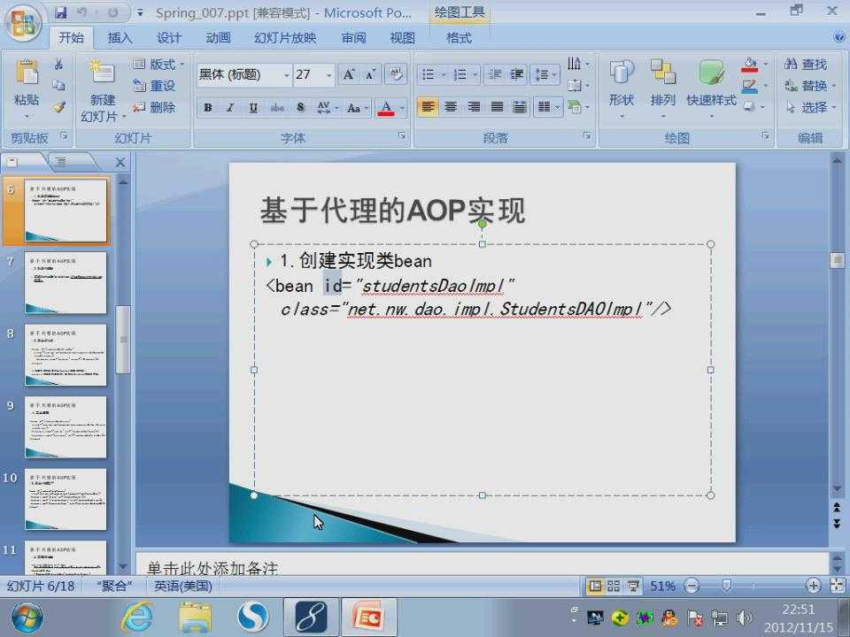Viewport: 850px width, 637px height.
Task: Open the font name dropdown
Action: pyautogui.click(x=287, y=74)
